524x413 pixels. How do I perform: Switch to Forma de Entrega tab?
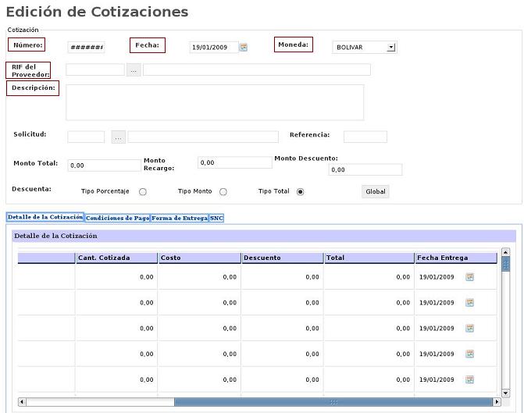pos(180,219)
